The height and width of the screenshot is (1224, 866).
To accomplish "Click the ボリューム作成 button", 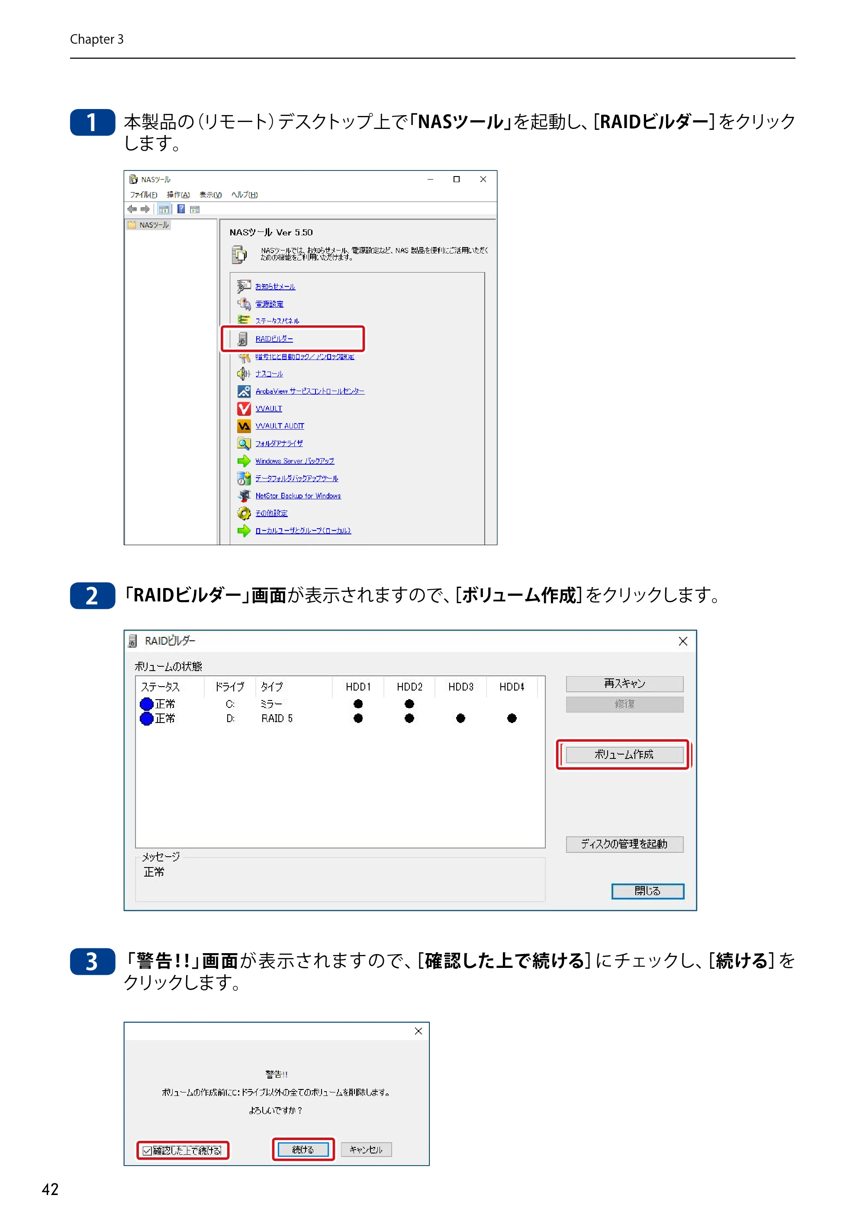I will tap(625, 755).
